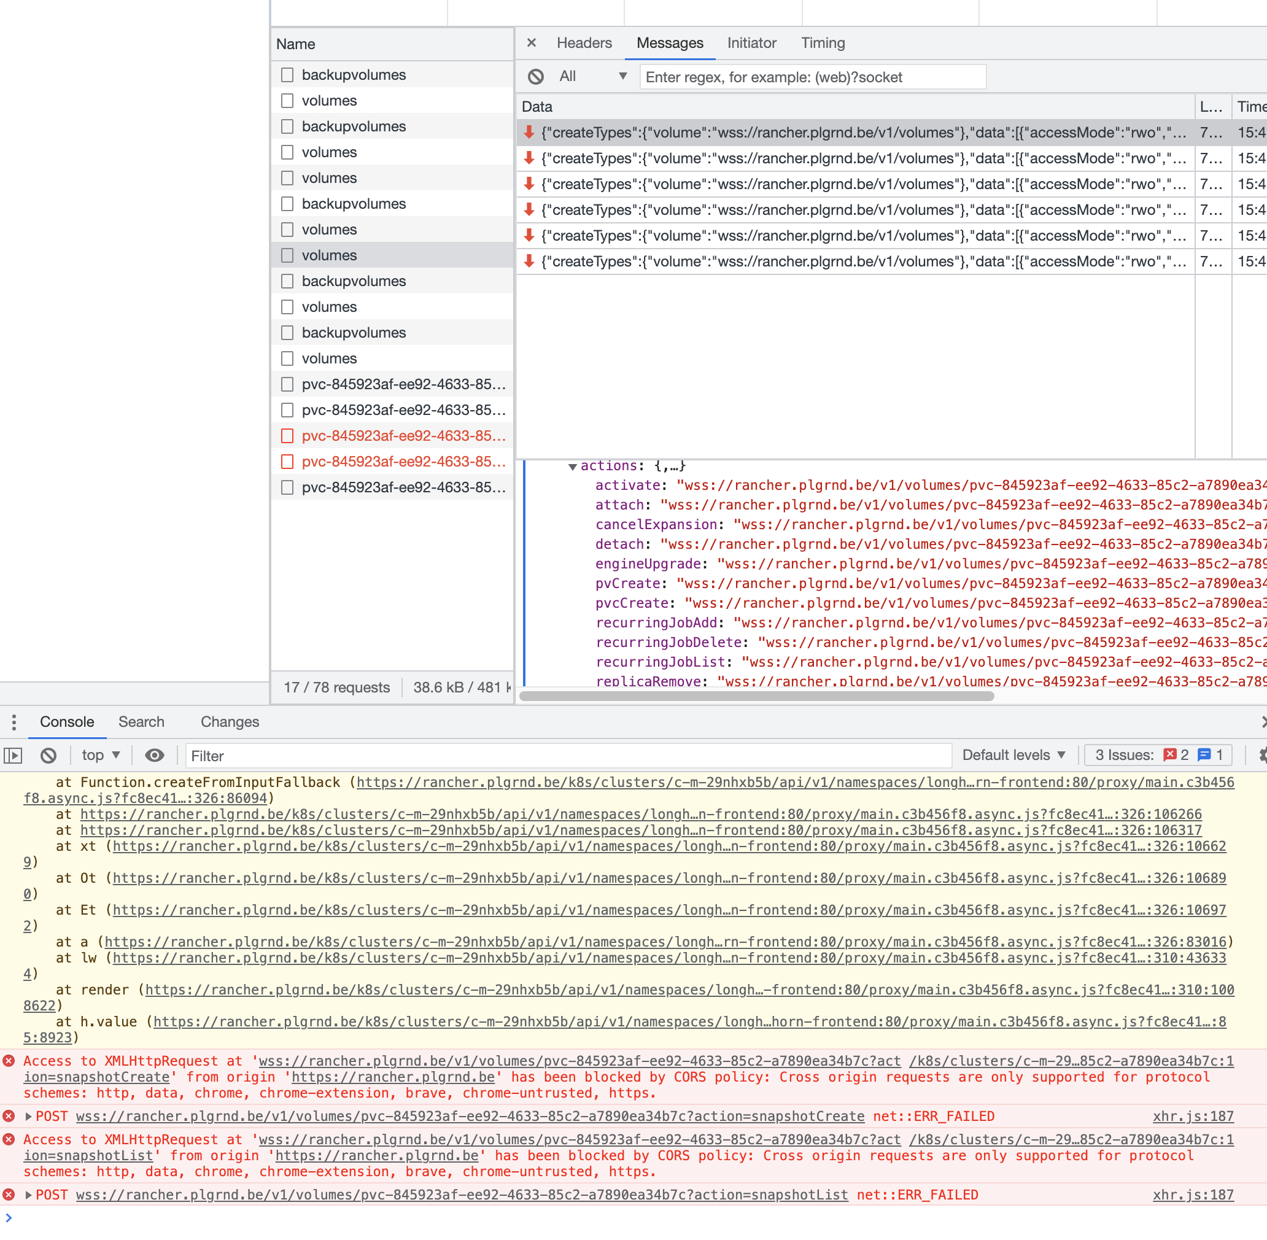Viewport: 1267px width, 1240px height.
Task: Check the checkbox next to a pvc-845923af request
Action: 287,384
